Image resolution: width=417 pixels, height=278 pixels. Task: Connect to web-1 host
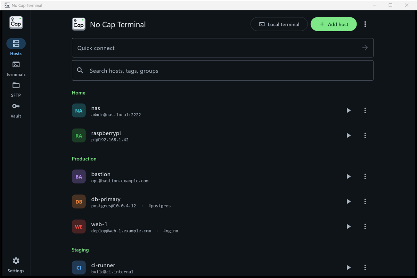click(349, 227)
